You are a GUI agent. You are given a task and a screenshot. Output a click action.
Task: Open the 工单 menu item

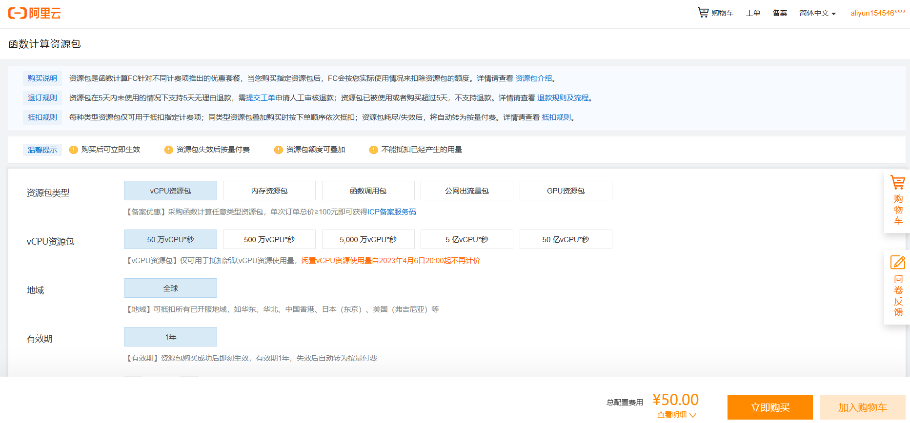tap(753, 13)
